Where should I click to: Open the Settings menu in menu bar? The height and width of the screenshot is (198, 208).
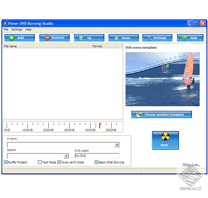point(17,30)
